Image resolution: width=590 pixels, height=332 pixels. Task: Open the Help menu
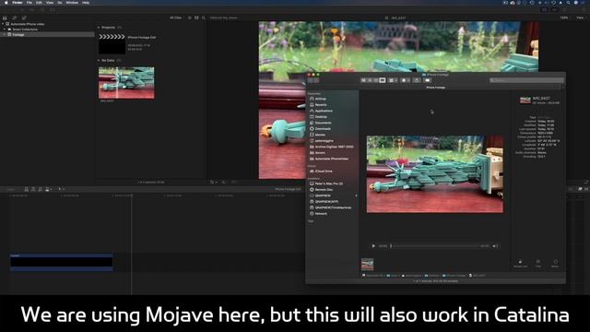86,3
